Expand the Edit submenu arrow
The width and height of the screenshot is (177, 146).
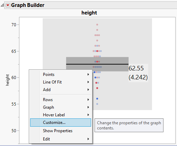click(88, 139)
